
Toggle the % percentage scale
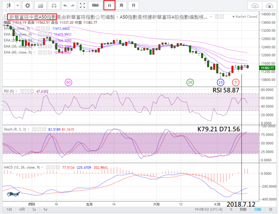tap(231, 209)
